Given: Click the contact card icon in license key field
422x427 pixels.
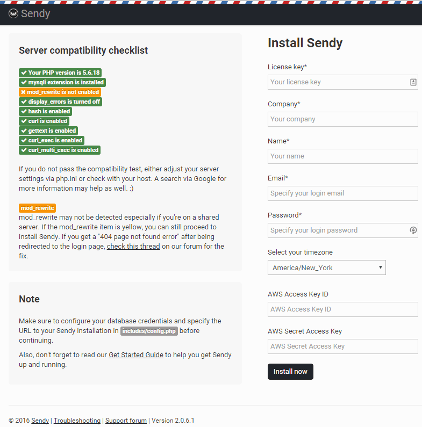Looking at the screenshot, I should (413, 82).
